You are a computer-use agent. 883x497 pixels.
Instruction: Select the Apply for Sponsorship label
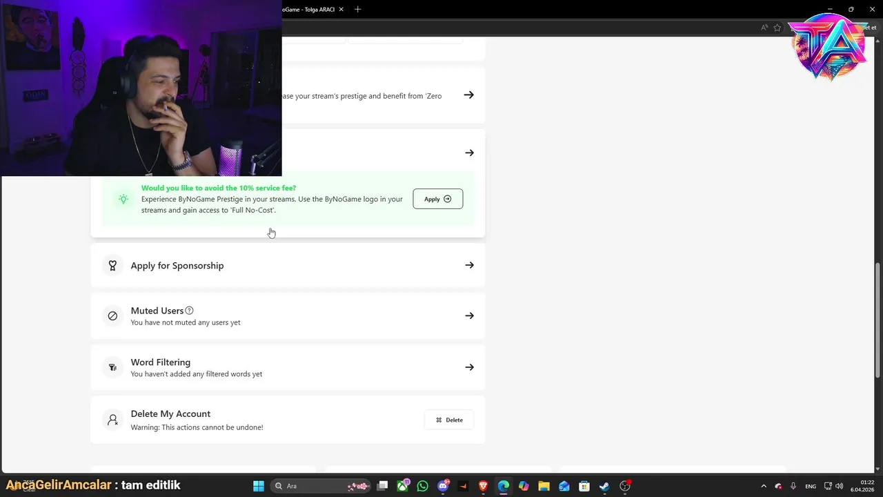[177, 265]
